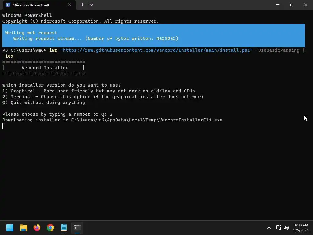Open the Windows Start menu

[10, 228]
